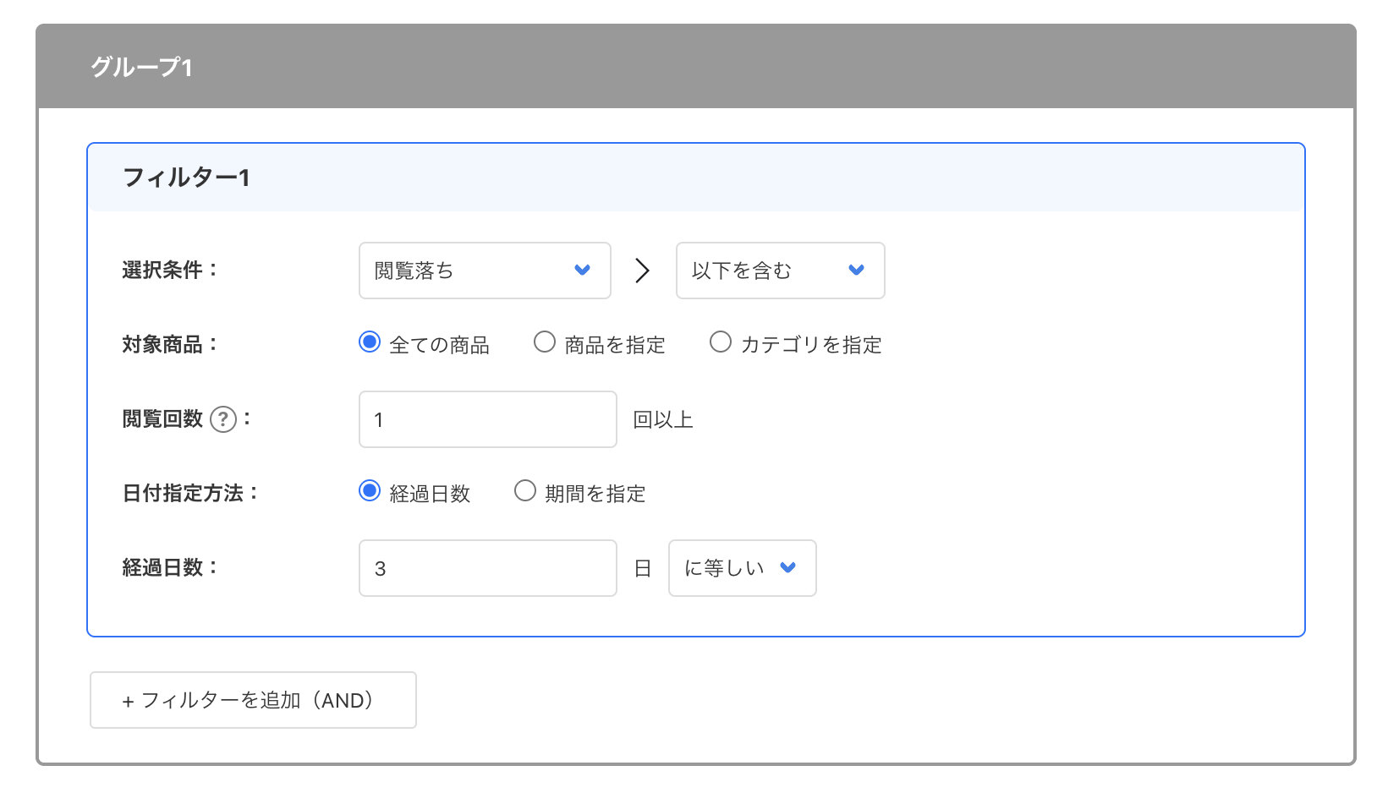Image resolution: width=1399 pixels, height=793 pixels.
Task: Select the 経過日数 date specification method
Action: click(370, 490)
